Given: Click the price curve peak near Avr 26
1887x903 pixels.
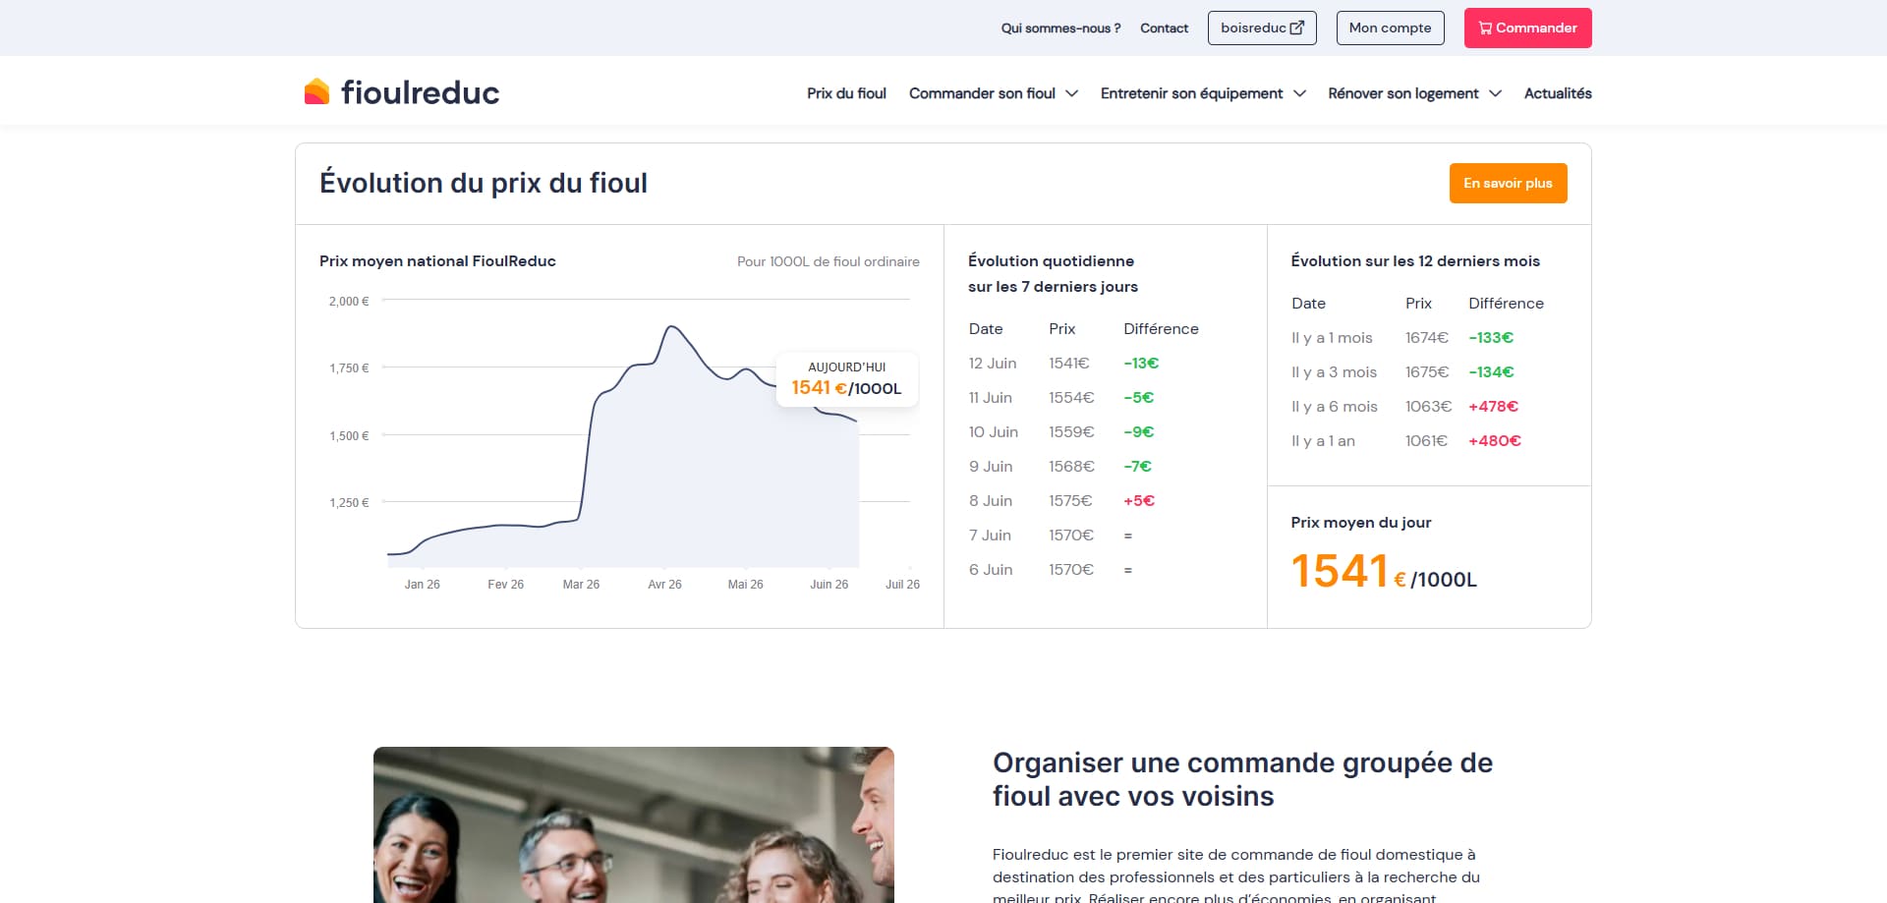Looking at the screenshot, I should (x=671, y=326).
